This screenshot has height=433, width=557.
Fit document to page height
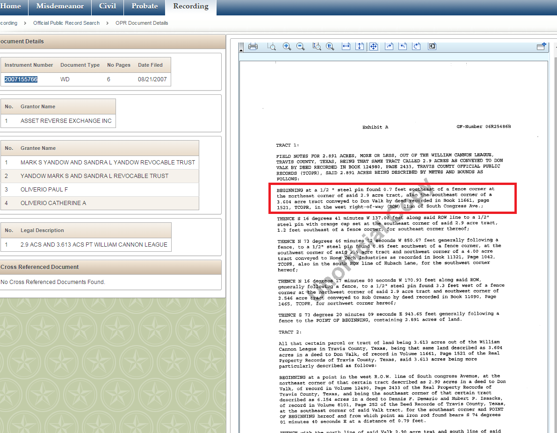point(360,46)
